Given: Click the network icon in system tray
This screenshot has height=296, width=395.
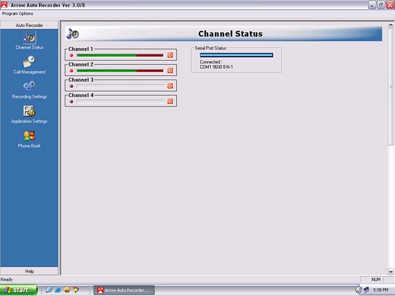Looking at the screenshot, I should (366, 290).
